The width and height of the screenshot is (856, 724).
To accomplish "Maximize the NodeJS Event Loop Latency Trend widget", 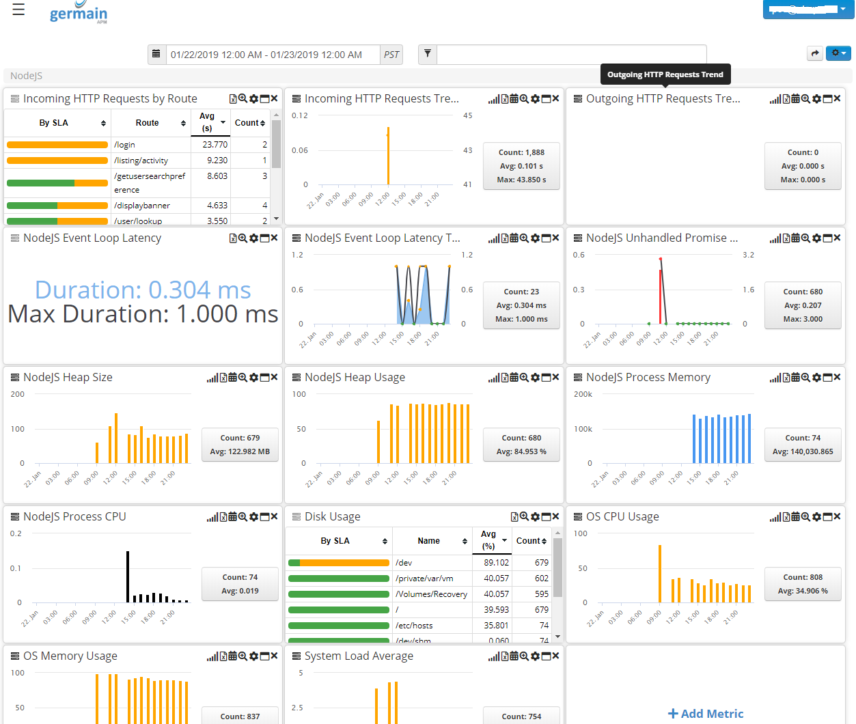I will tap(544, 238).
